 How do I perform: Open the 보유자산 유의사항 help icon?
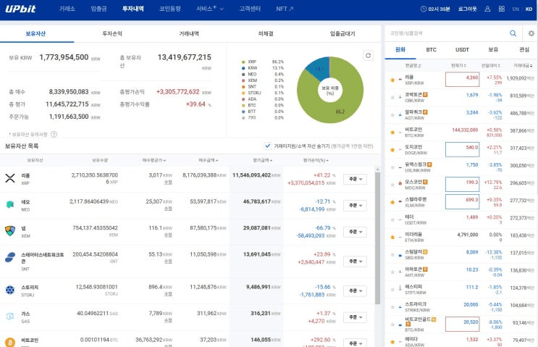pos(54,134)
